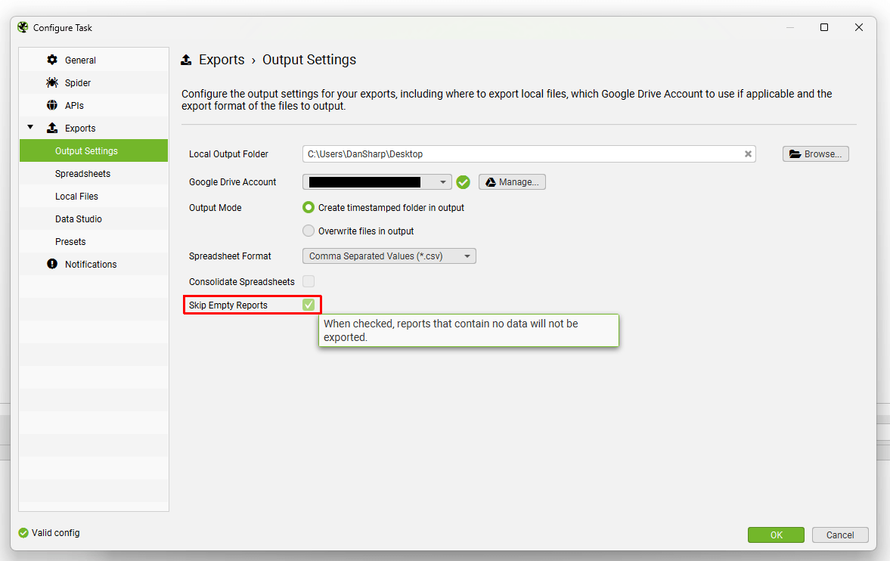Image resolution: width=890 pixels, height=561 pixels.
Task: Click the Cancel button
Action: pos(840,535)
